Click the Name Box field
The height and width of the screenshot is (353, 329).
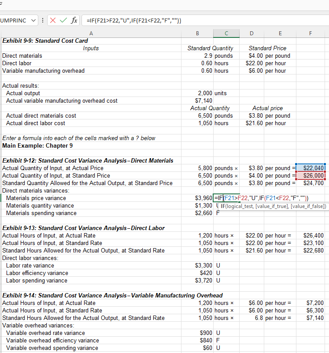[x=15, y=20]
